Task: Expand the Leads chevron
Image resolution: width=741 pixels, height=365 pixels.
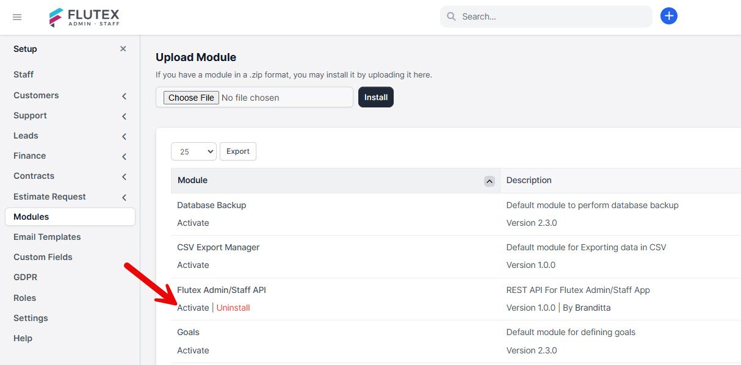Action: (x=124, y=136)
